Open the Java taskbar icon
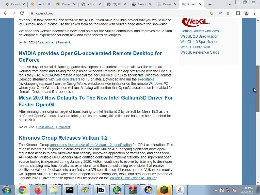The image size is (260, 195). click(x=180, y=190)
